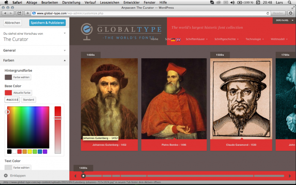The width and height of the screenshot is (296, 185).
Task: Open Safari downloads button
Action: tap(291, 13)
